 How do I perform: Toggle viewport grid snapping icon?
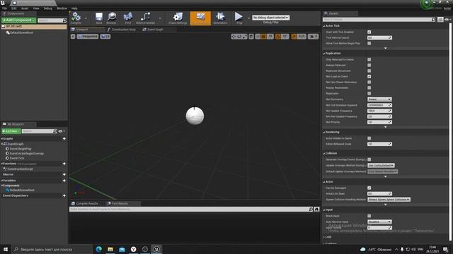coord(263,36)
